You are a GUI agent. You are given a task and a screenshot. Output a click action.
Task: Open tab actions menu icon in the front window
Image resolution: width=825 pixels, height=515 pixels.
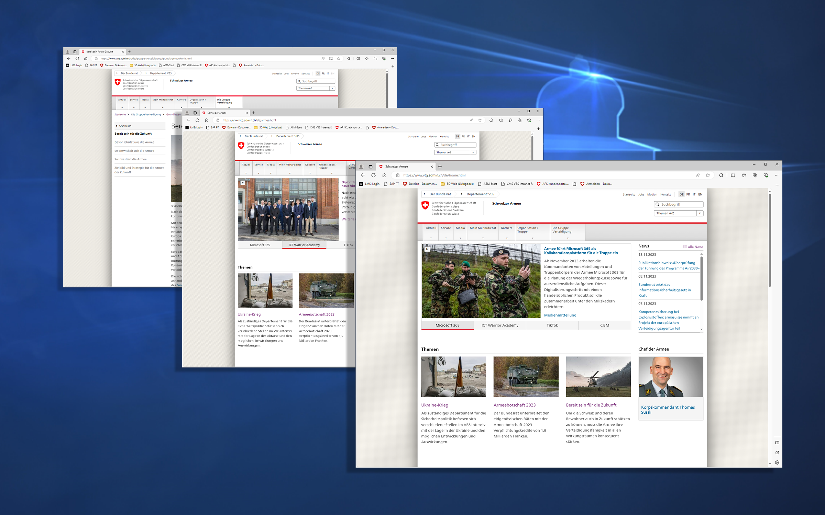[370, 167]
